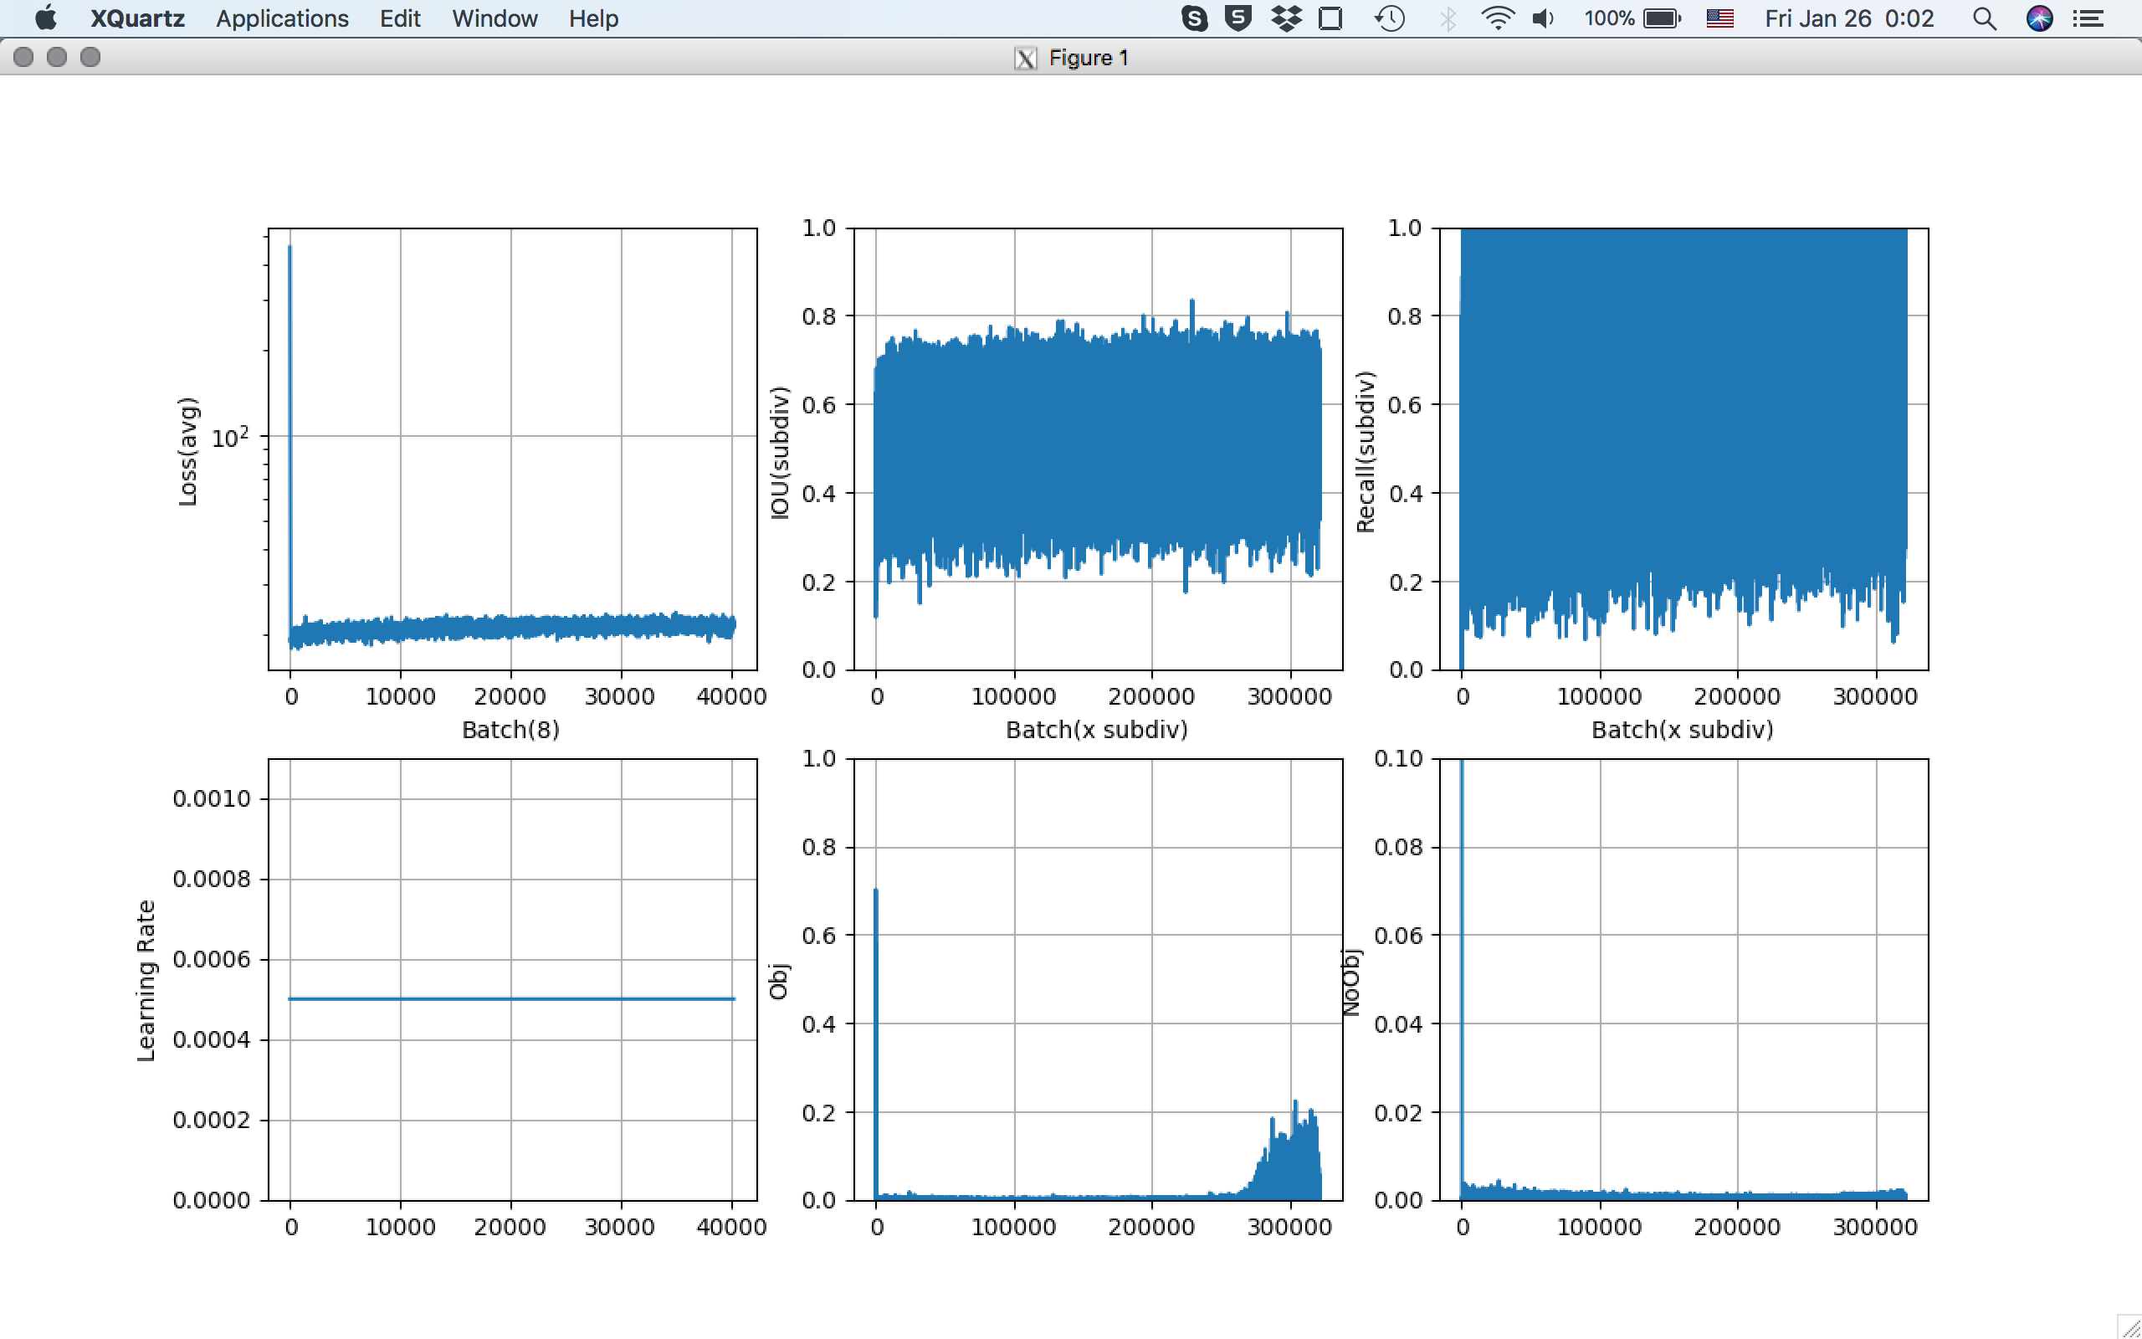Click the shield-shaped S menu bar icon

pos(1238,18)
